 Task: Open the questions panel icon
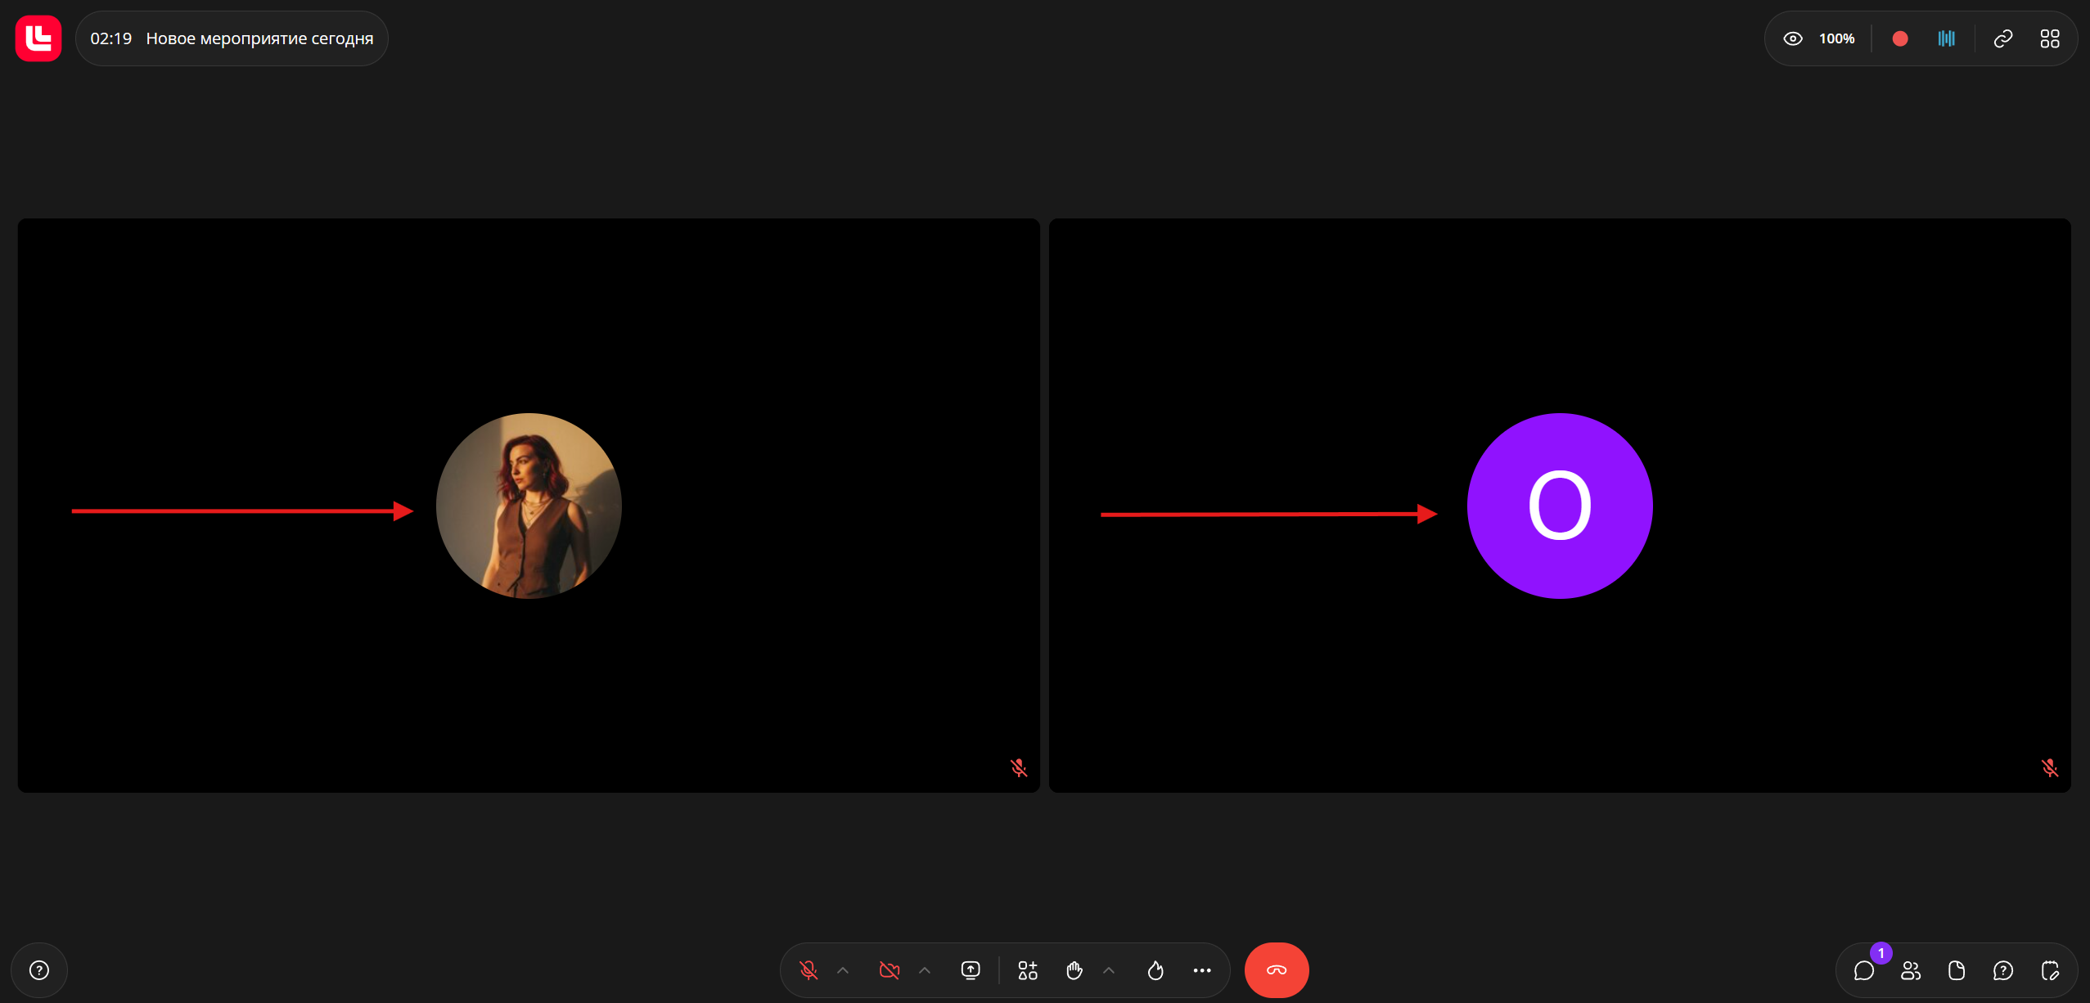[2002, 970]
